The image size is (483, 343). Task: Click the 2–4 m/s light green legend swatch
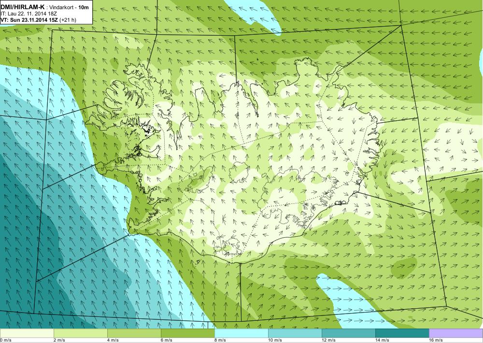click(80, 333)
